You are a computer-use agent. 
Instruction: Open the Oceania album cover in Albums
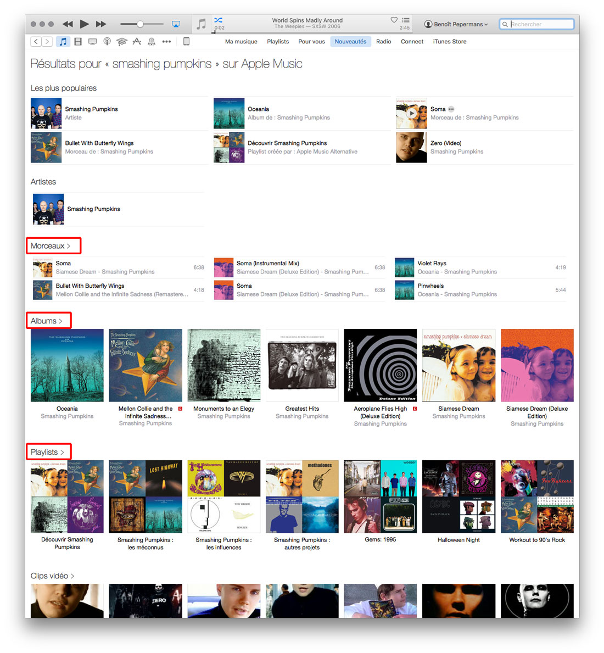coord(67,365)
